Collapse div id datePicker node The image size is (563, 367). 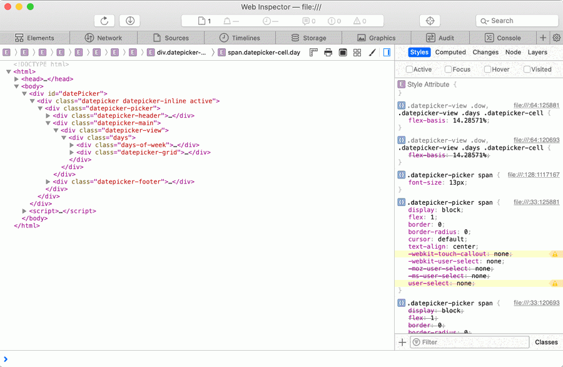[24, 94]
